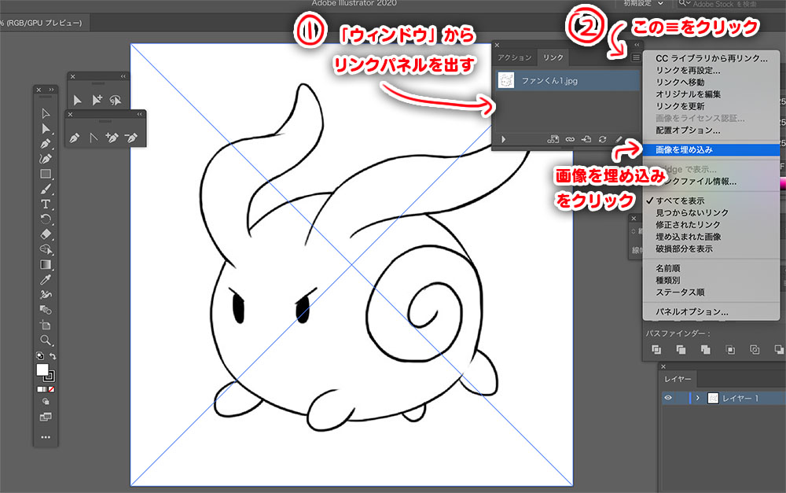Viewport: 786px width, 493px height.
Task: Click the Group Selection tool in the floating panel
Action: (97, 100)
